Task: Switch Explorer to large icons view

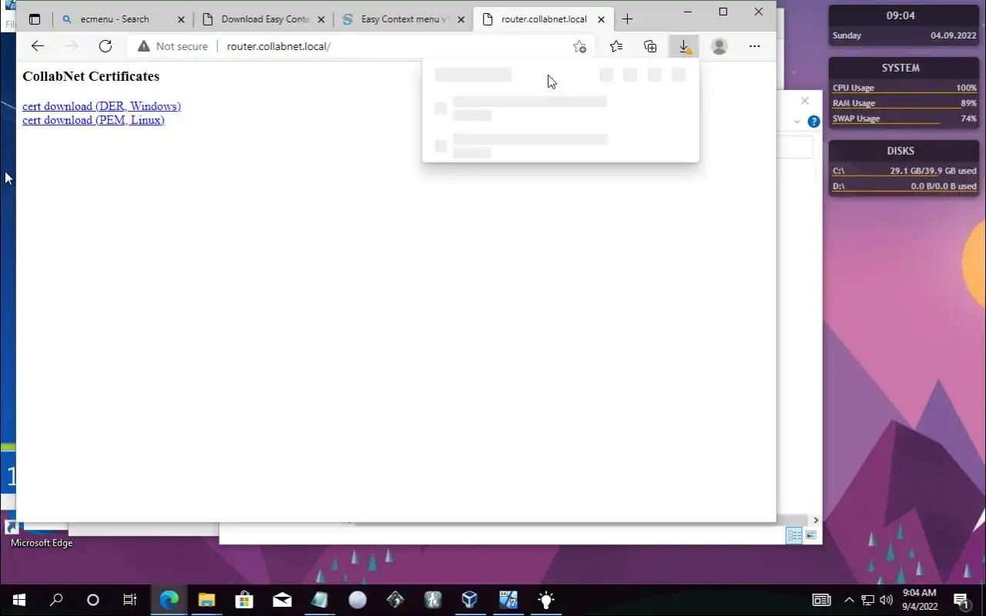Action: coord(811,535)
